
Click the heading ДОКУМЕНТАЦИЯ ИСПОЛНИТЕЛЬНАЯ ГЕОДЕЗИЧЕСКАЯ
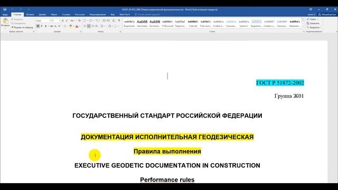(167, 137)
